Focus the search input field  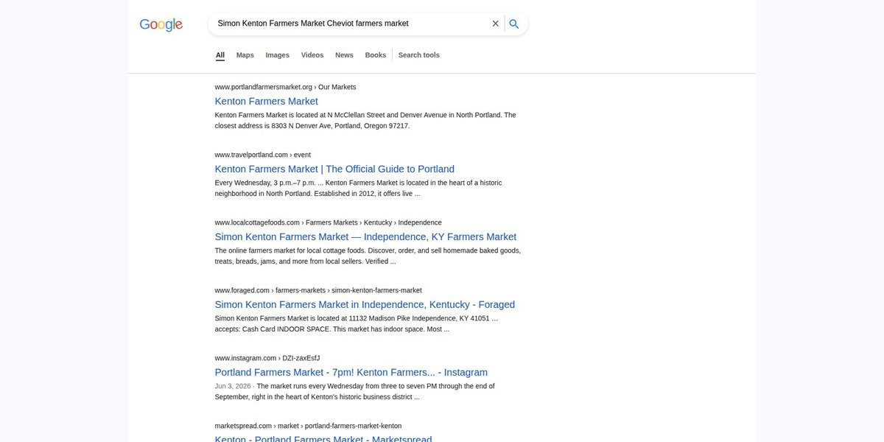[x=351, y=24]
